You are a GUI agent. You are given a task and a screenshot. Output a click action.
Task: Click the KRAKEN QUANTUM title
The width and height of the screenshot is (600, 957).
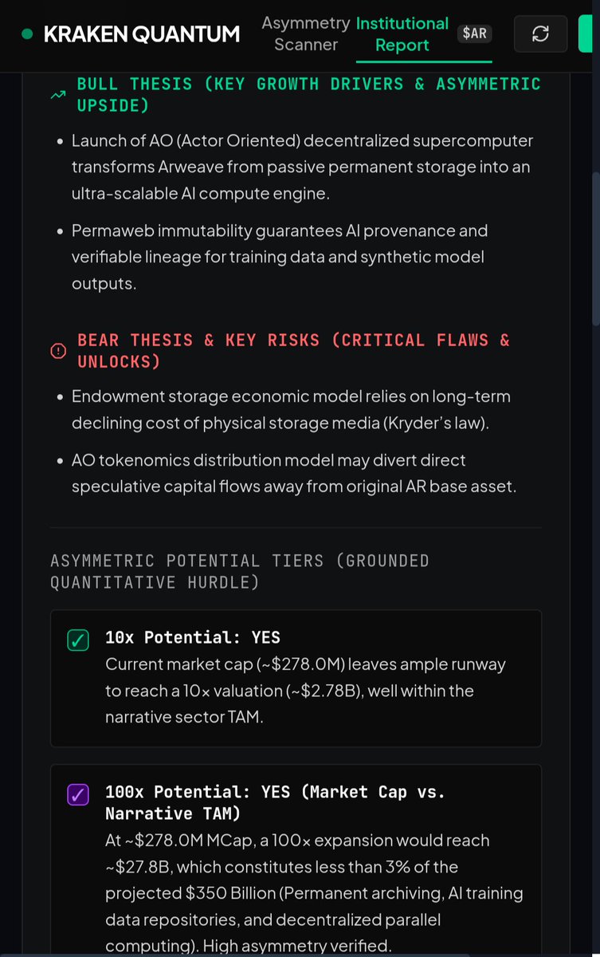141,33
